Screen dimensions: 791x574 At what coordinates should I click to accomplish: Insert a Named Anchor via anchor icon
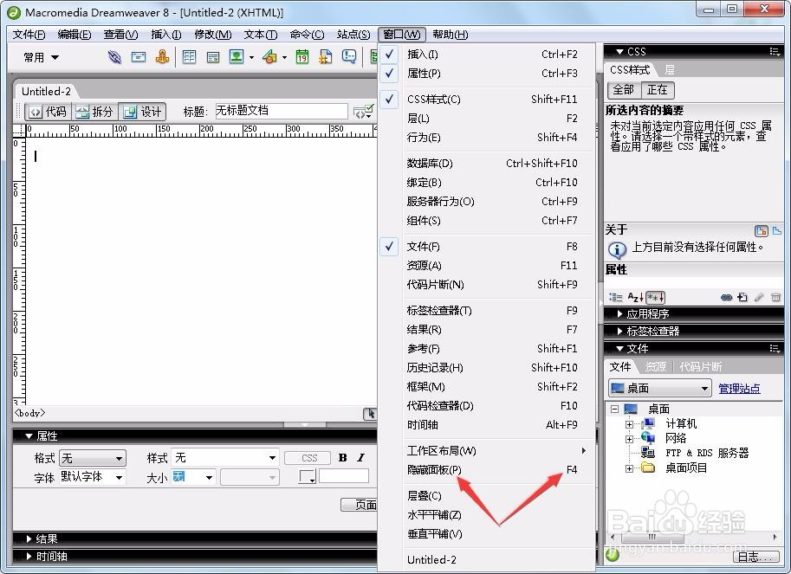coord(162,57)
